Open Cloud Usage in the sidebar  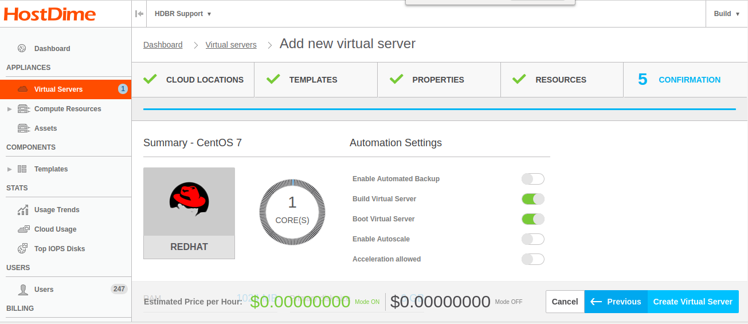click(x=55, y=229)
